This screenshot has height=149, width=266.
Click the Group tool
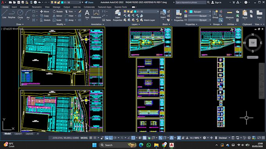tap(215, 14)
